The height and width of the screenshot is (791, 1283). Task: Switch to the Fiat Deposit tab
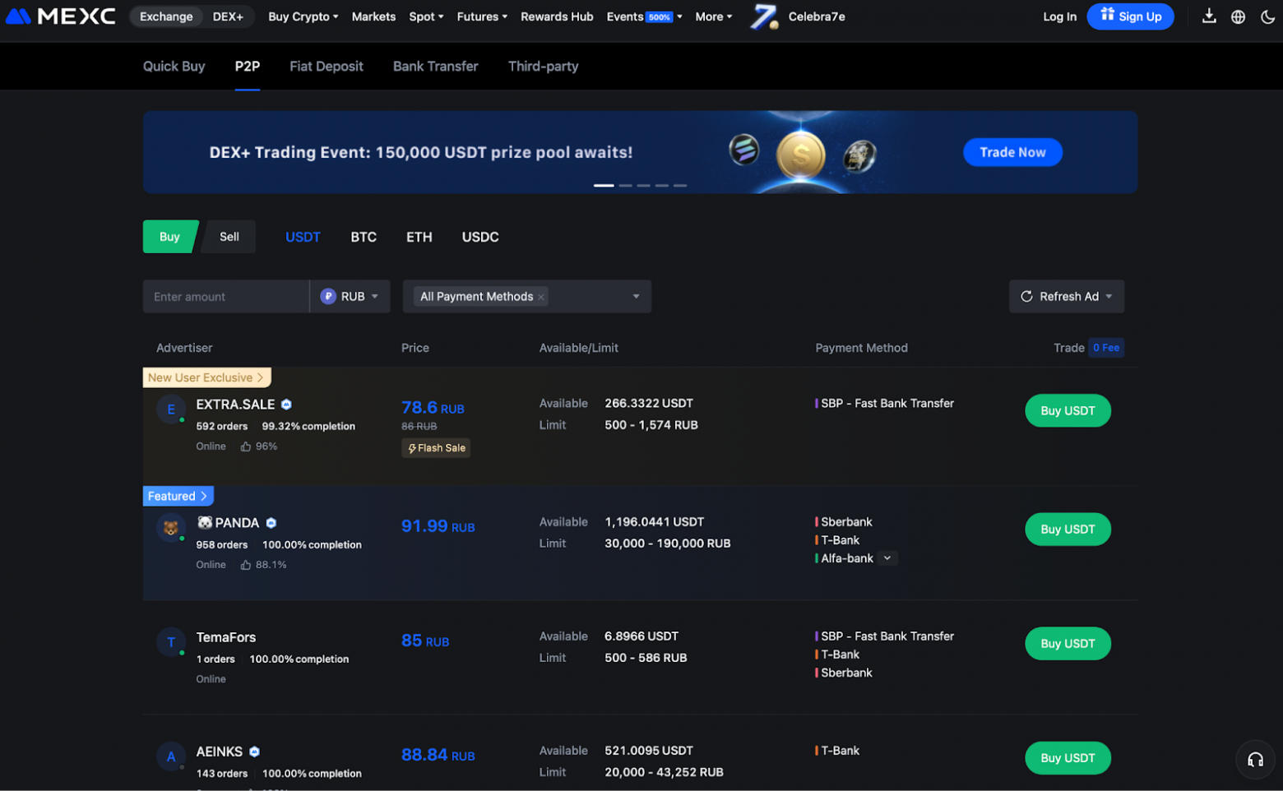pyautogui.click(x=327, y=67)
